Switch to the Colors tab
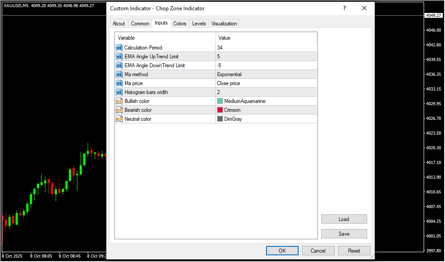The height and width of the screenshot is (262, 445). click(180, 24)
